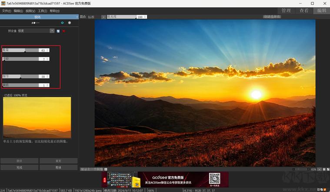Click the zoom in plus icon near the zoom slider
Image resolution: width=330 pixels, height=192 pixels.
[x=308, y=169]
